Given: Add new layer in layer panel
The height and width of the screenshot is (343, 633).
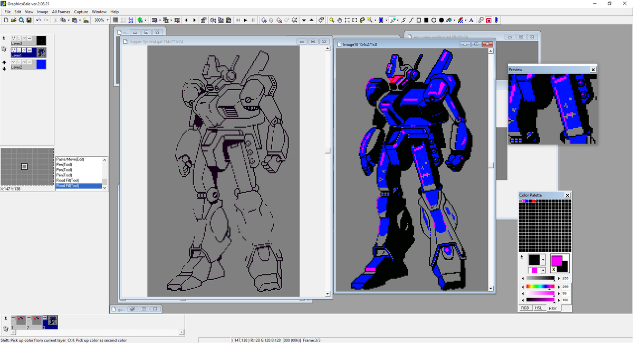Looking at the screenshot, I should [x=4, y=38].
